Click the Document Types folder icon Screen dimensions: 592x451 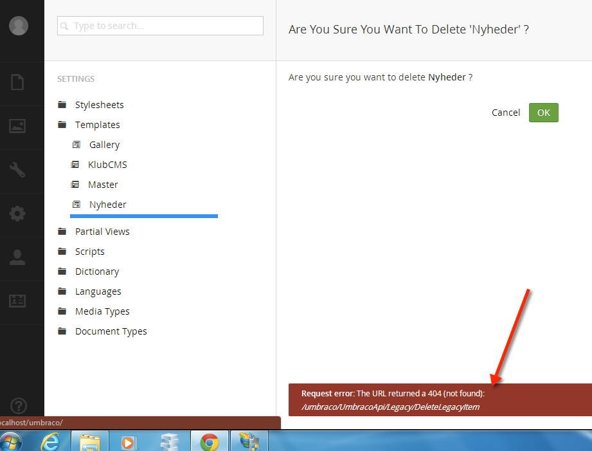click(62, 331)
